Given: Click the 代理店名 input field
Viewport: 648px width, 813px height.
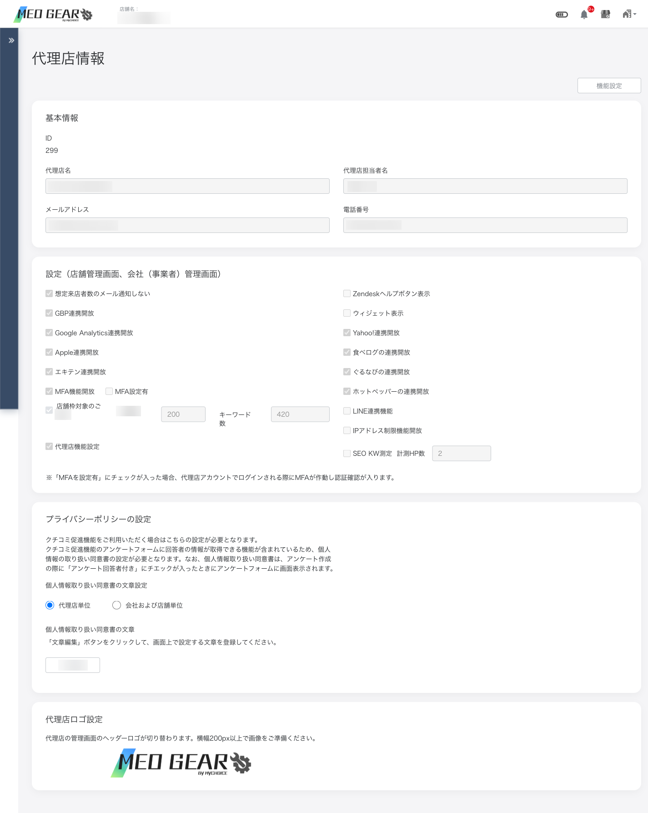Looking at the screenshot, I should pos(187,186).
